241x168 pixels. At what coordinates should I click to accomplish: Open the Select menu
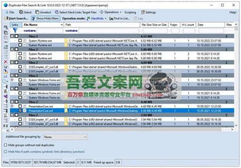coord(25,12)
